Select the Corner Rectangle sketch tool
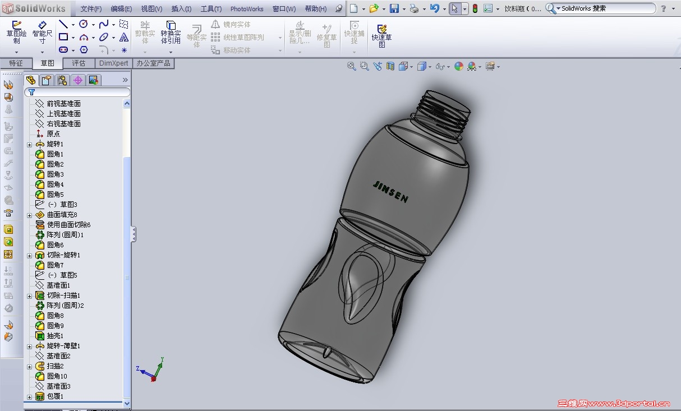This screenshot has height=411, width=681. point(63,37)
